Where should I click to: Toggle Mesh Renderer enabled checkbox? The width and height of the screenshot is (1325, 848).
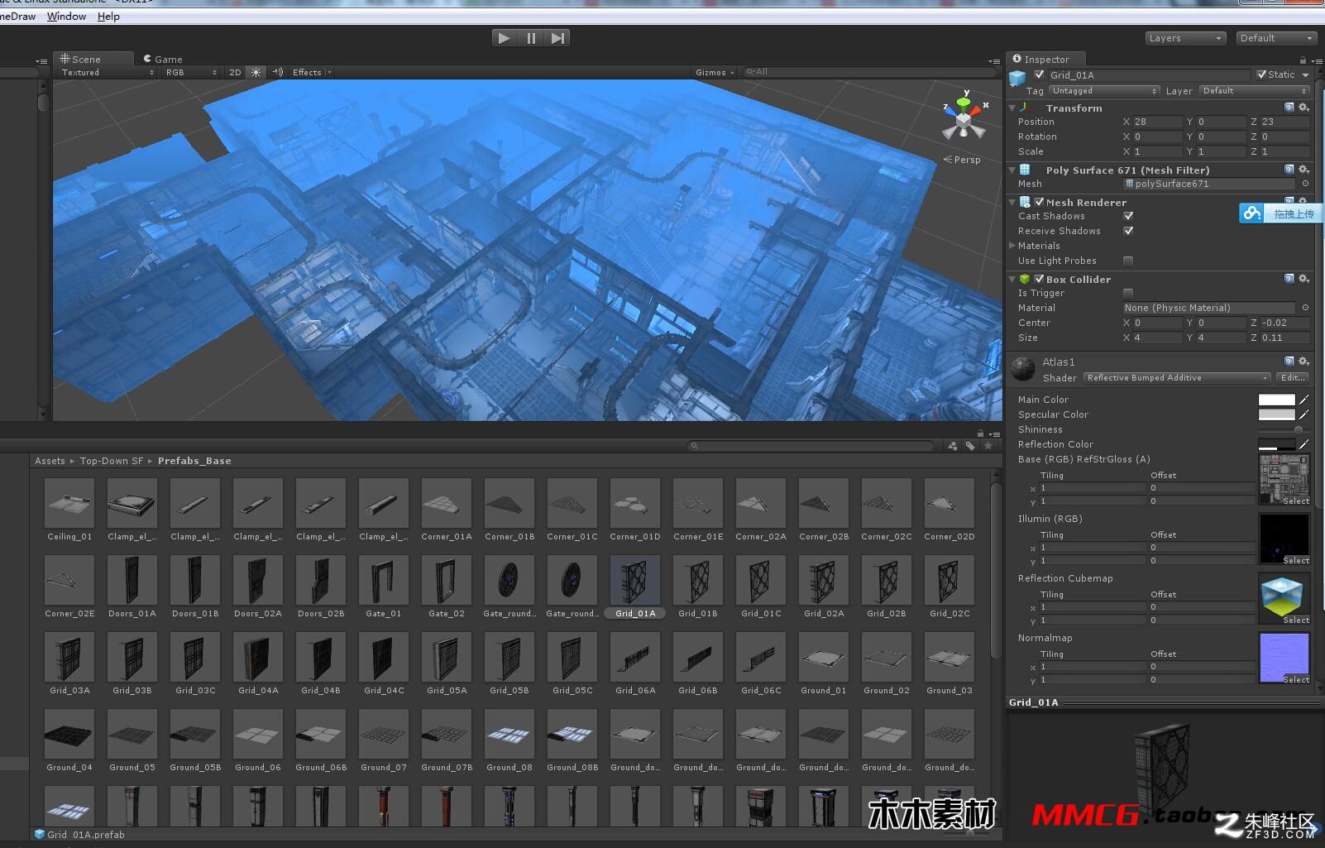click(1039, 202)
